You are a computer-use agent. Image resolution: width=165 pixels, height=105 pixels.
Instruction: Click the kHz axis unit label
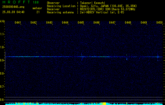(2, 21)
